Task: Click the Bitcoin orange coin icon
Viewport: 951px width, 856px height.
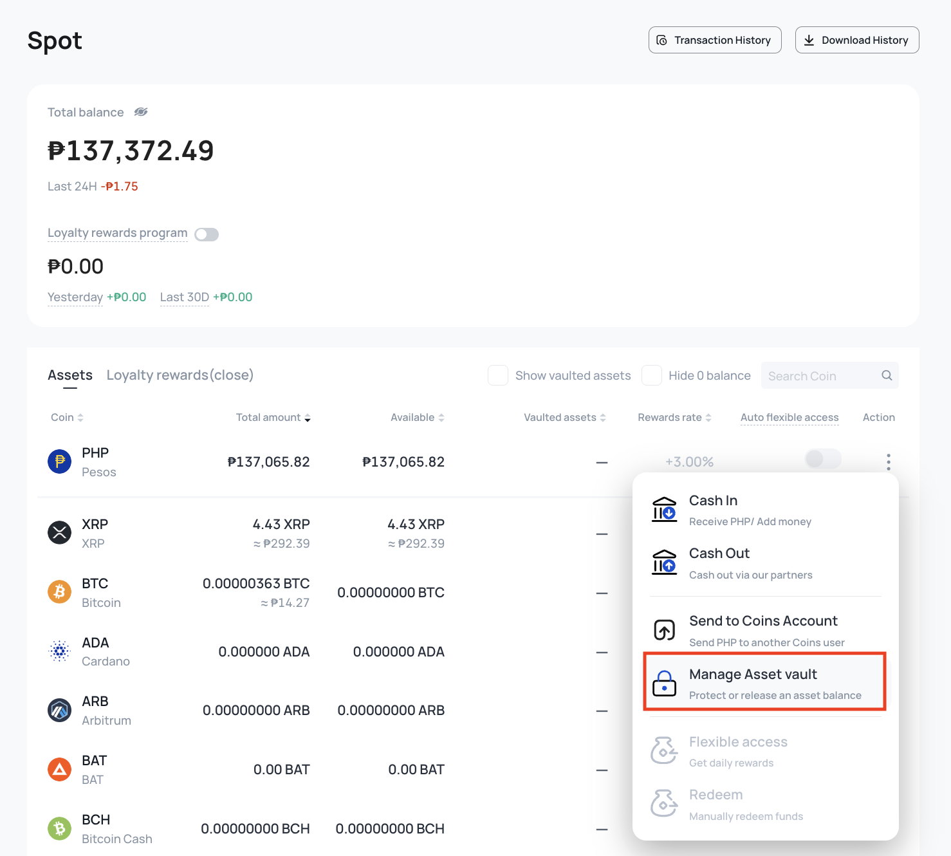Action: coord(60,591)
